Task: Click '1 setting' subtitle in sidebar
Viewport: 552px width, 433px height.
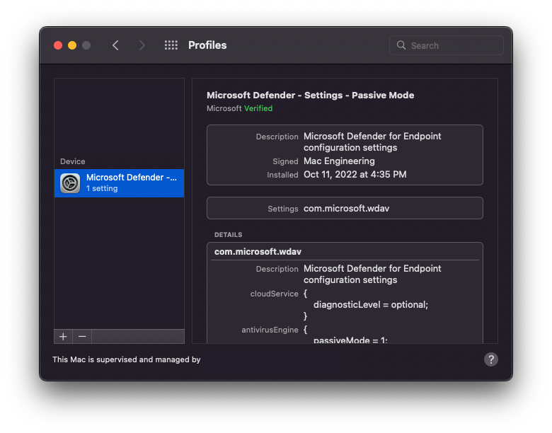Action: point(102,188)
